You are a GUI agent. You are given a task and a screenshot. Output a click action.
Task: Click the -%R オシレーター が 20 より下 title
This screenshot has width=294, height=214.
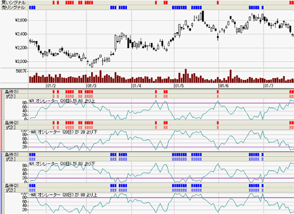click(x=64, y=132)
